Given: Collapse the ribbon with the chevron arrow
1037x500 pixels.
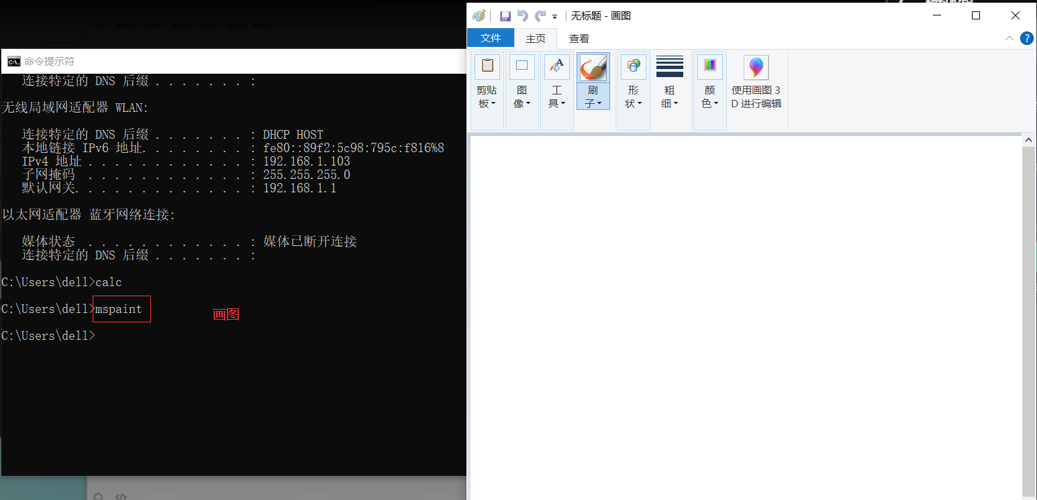Looking at the screenshot, I should tap(1009, 38).
